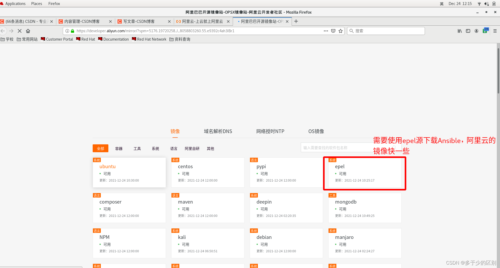
Task: Open the maven mirror card
Action: click(x=208, y=208)
